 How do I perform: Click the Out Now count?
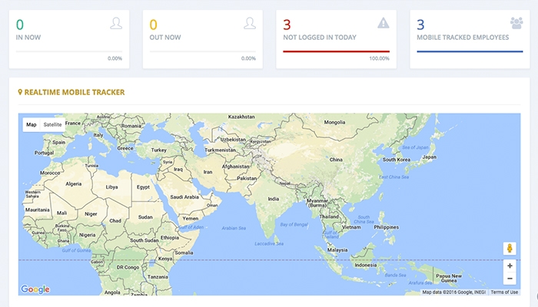[154, 24]
